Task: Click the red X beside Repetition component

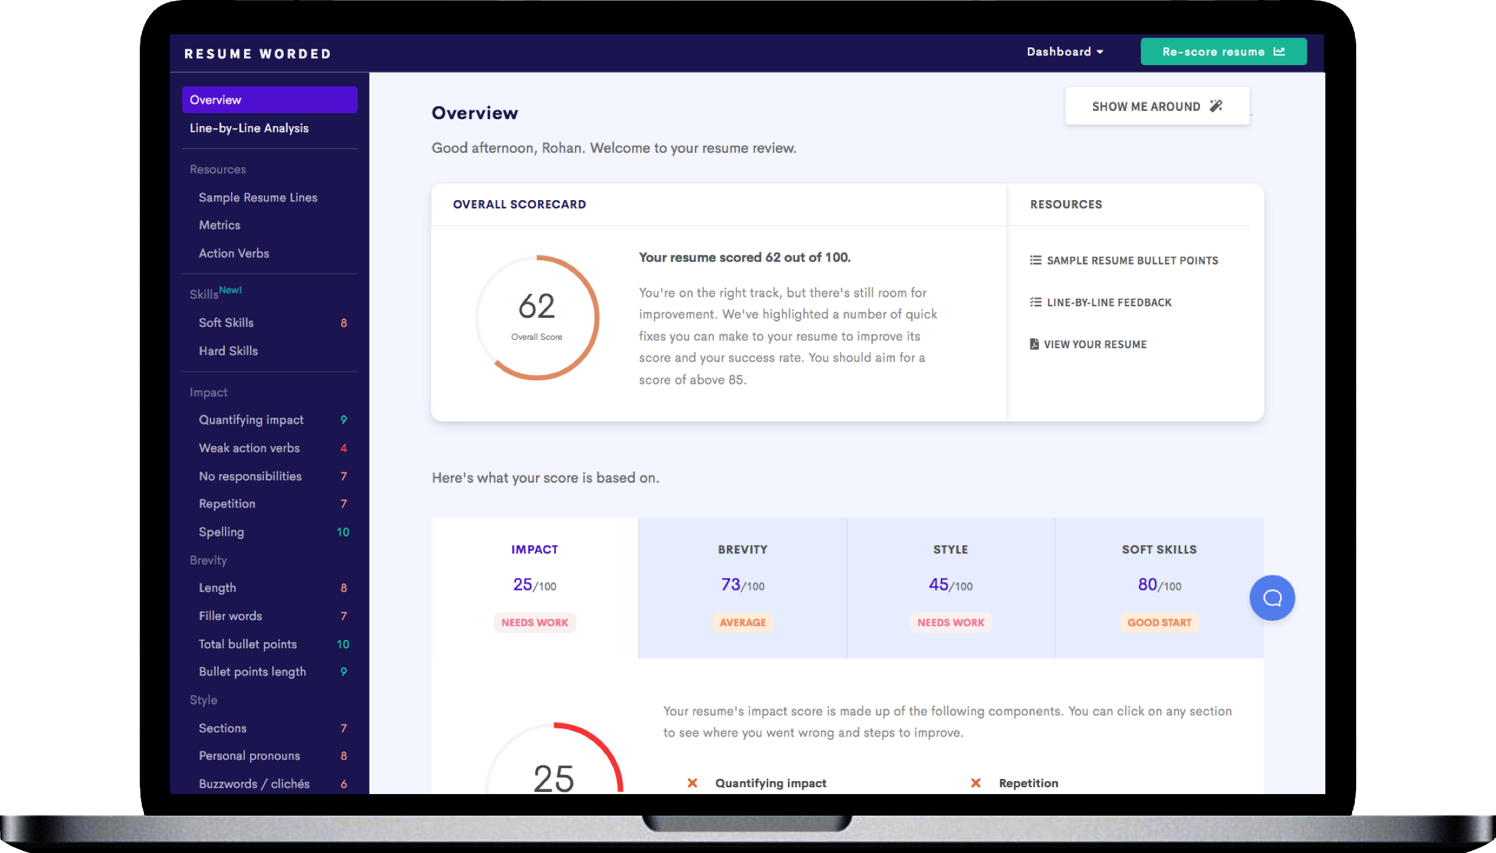Action: [x=976, y=783]
